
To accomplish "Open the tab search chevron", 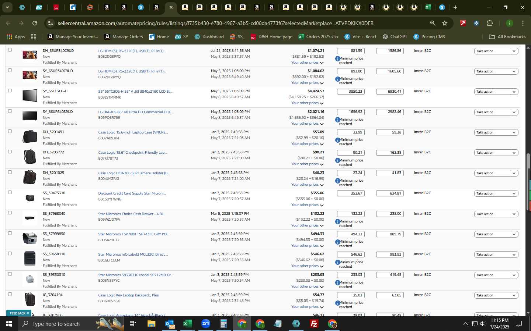I will click(7, 7).
